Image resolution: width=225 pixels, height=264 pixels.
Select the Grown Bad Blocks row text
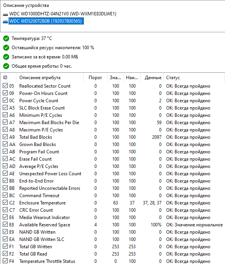click(37, 144)
